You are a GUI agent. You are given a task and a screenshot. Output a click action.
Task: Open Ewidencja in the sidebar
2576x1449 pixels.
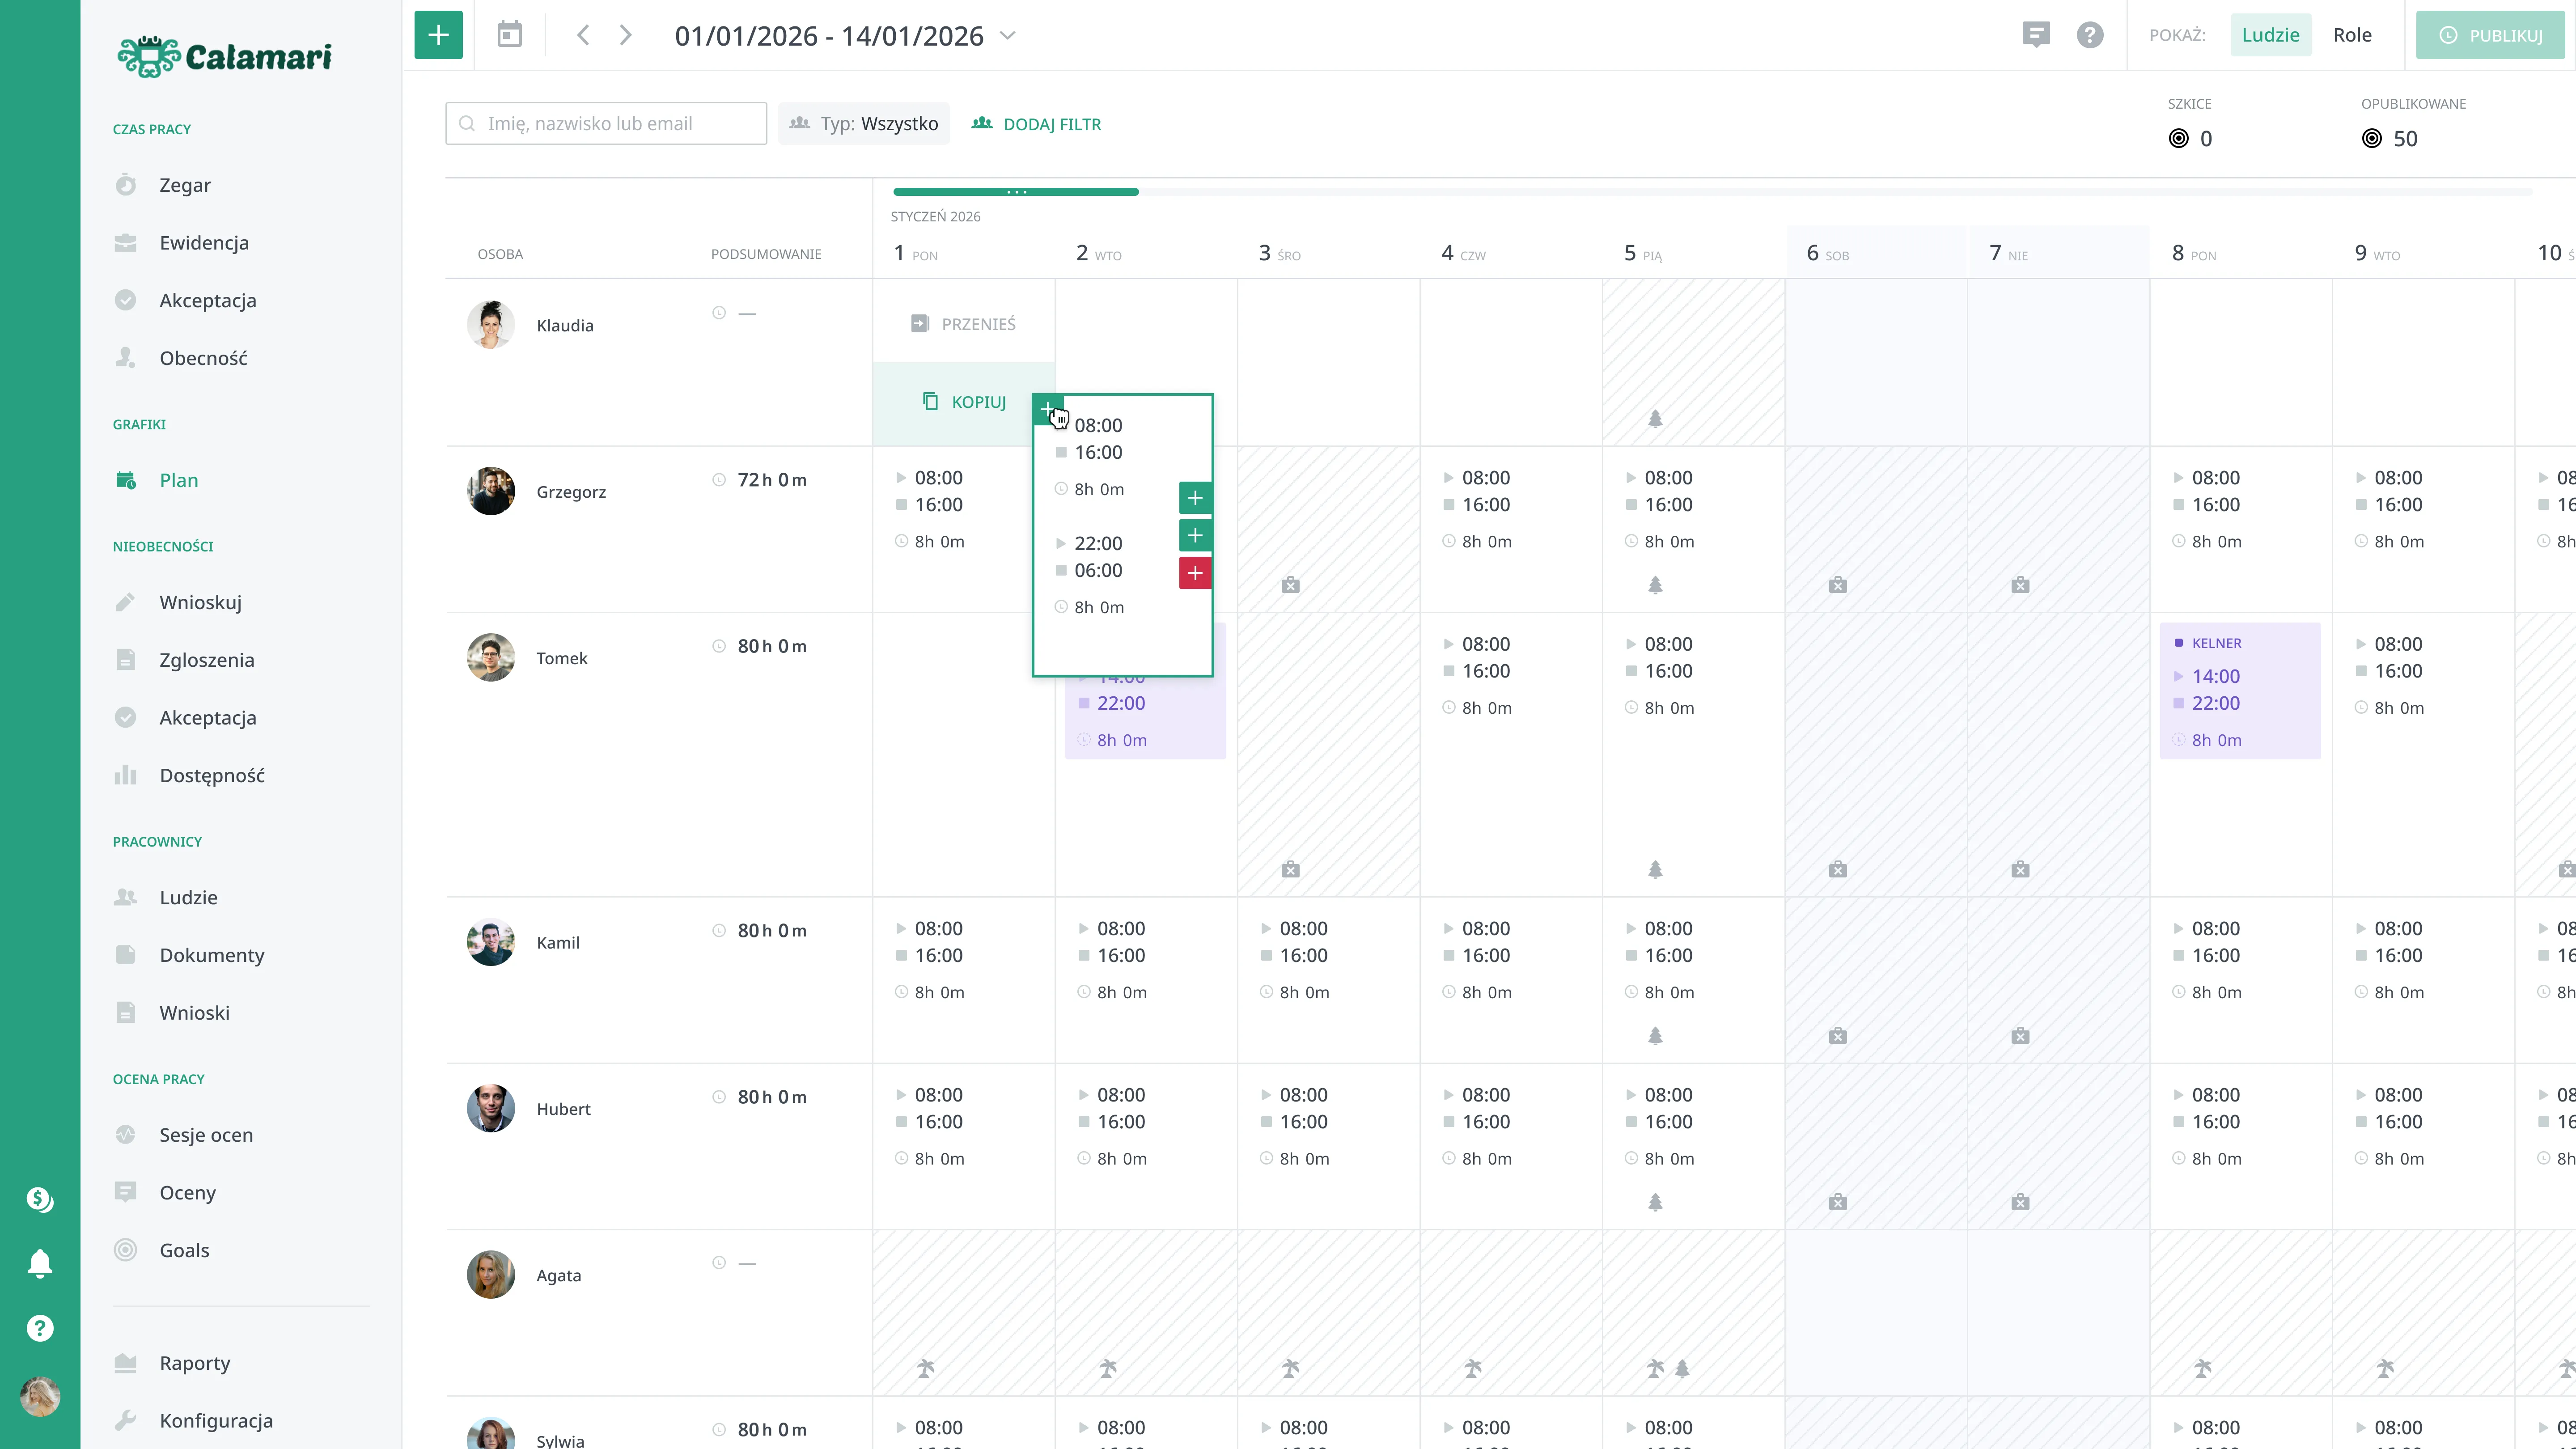204,243
